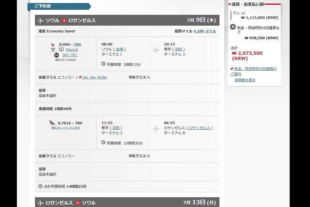This screenshot has width=310, height=207.
Task: Open the 羽田 departure airport link for JL7016
Action: [116, 128]
